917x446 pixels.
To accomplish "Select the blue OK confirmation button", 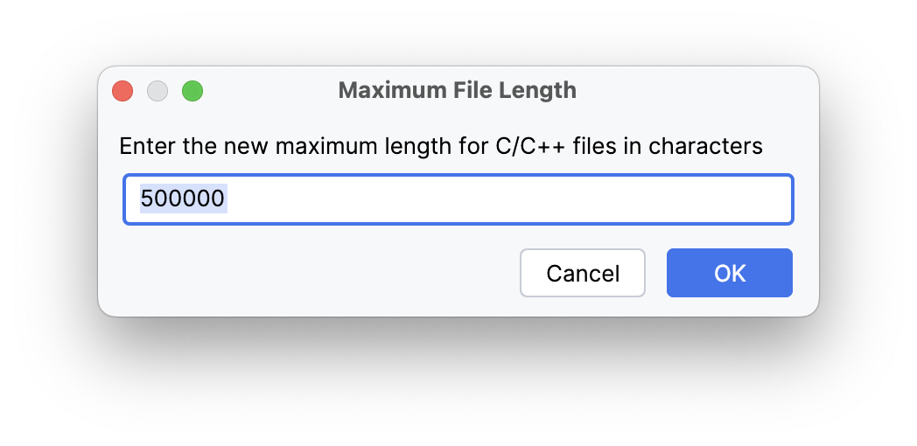I will tap(729, 273).
